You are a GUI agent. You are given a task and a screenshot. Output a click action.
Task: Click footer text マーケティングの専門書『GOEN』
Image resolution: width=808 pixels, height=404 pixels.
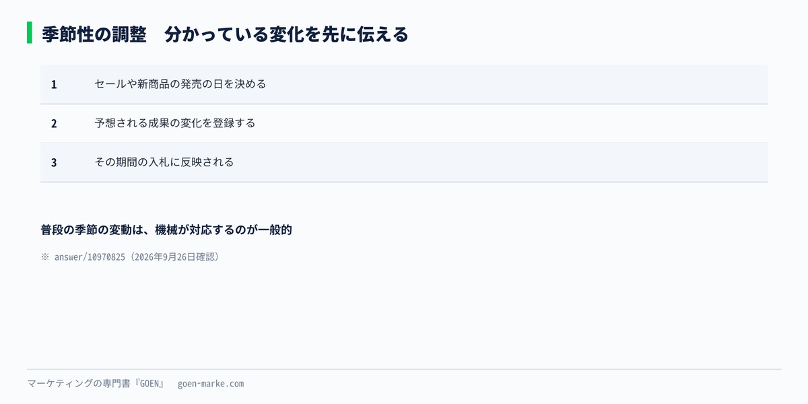click(x=96, y=384)
